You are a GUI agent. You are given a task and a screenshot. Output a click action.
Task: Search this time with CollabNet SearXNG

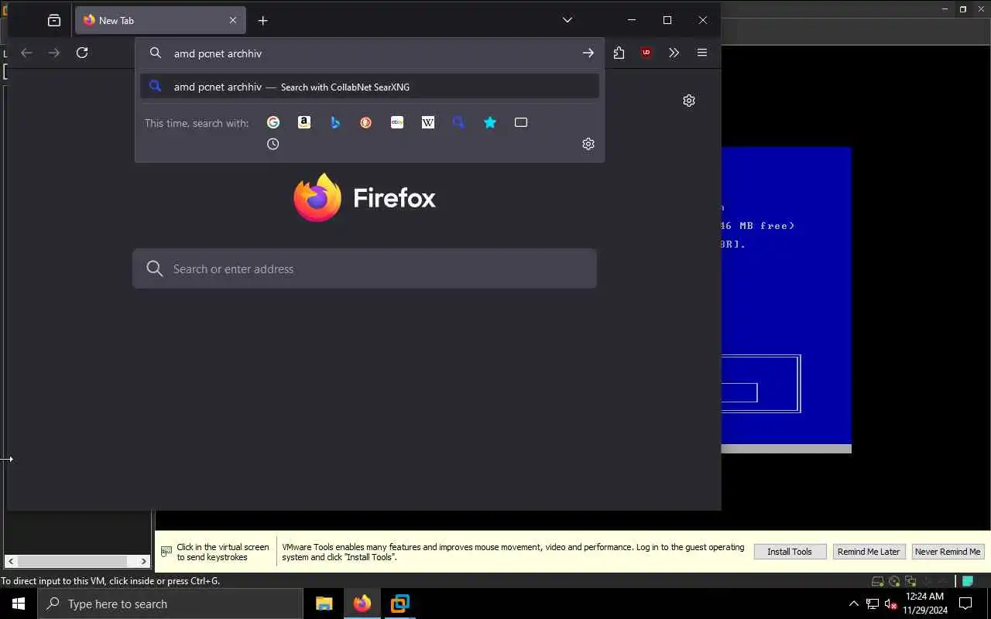(459, 122)
